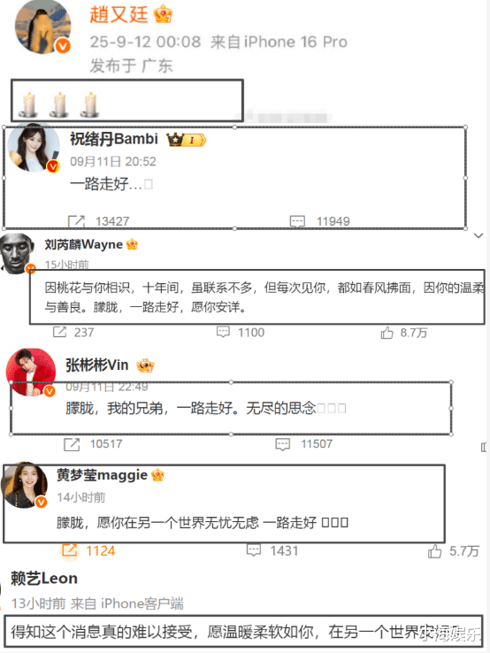This screenshot has height=653, width=490.
Task: Open comments icon under 张彬彬Vin's post
Action: coord(283,444)
